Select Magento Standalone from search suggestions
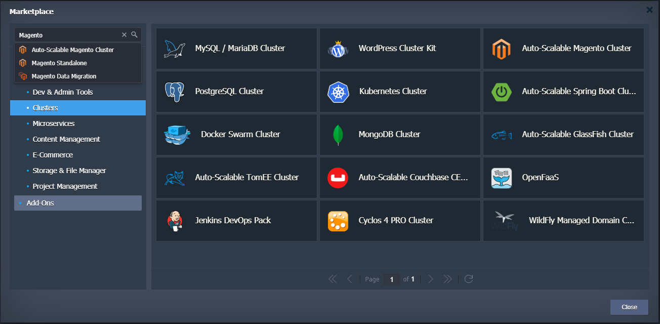 [59, 63]
